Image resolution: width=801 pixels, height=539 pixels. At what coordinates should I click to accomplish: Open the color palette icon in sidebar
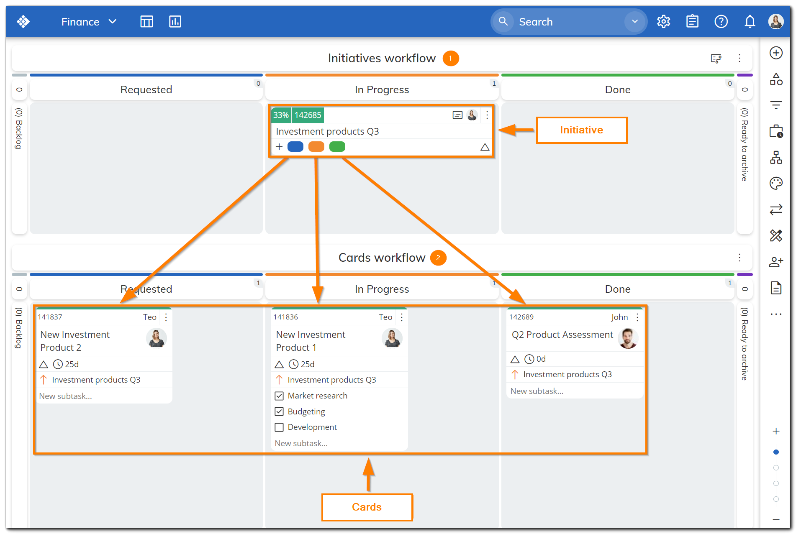776,183
